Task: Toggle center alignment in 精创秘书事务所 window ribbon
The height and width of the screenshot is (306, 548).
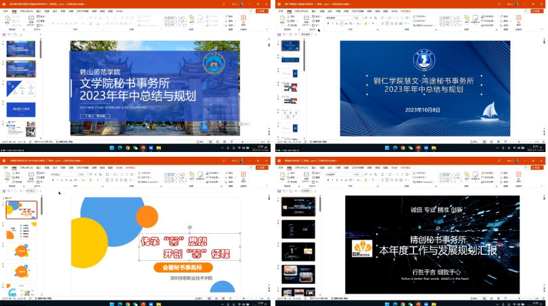Action: [387, 180]
